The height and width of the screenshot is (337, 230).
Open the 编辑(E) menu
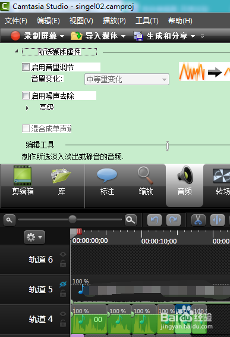[48, 21]
